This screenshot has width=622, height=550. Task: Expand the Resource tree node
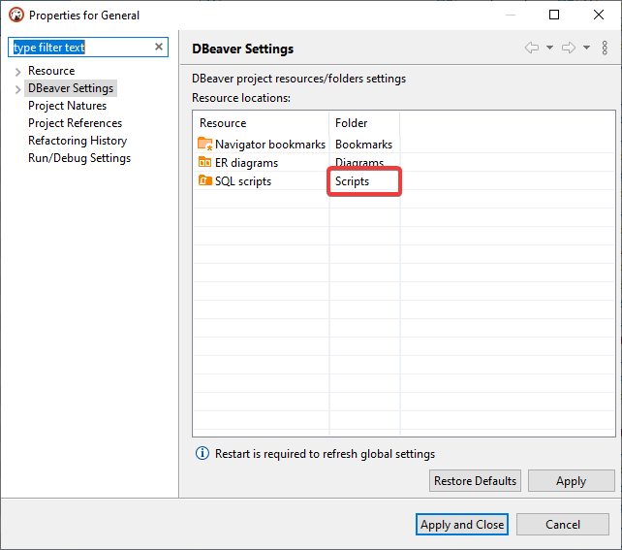tap(17, 72)
